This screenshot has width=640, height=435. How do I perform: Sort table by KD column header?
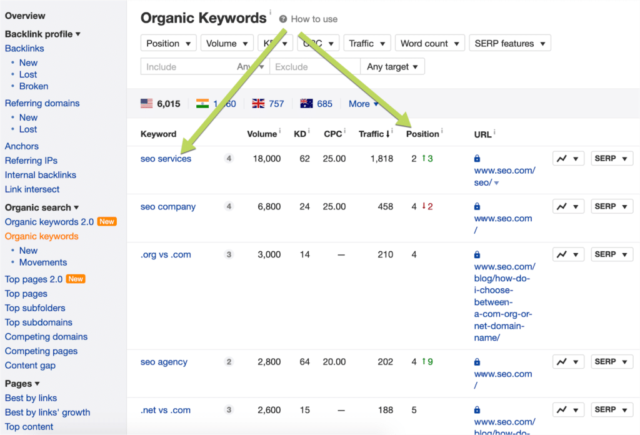tap(299, 134)
